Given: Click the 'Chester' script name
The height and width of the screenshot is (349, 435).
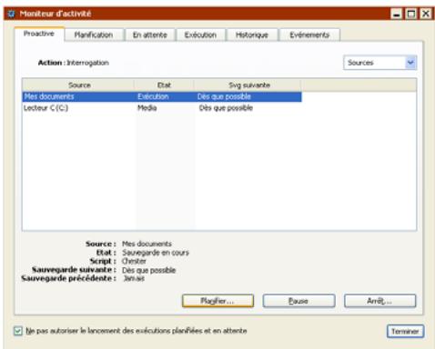Looking at the screenshot, I should tap(134, 261).
